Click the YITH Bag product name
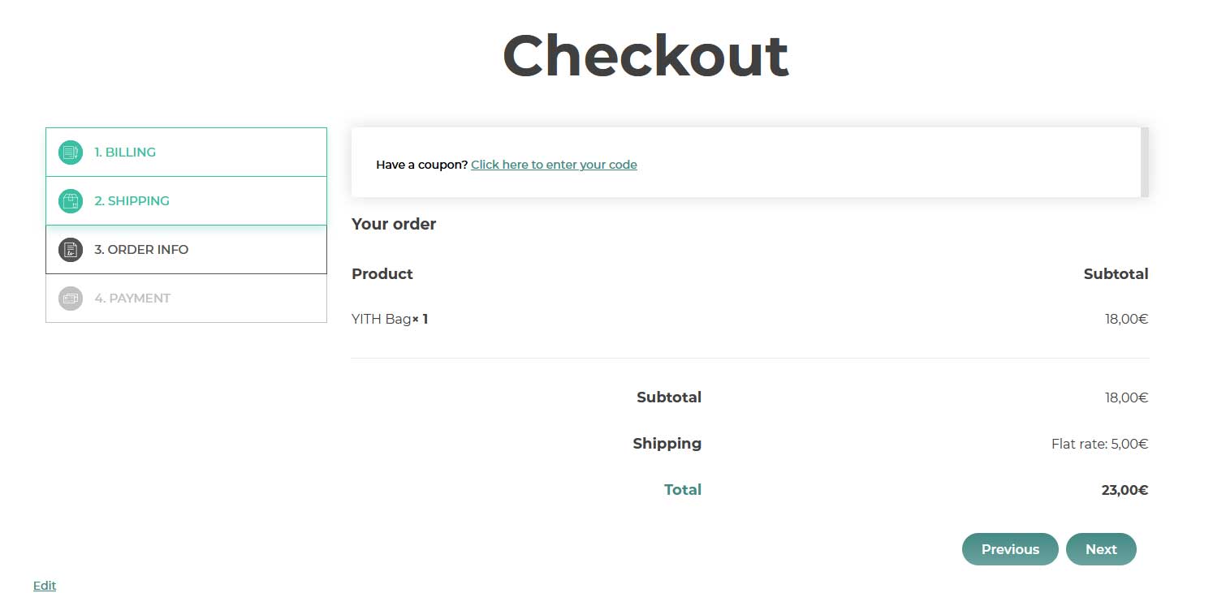The width and height of the screenshot is (1226, 593). (x=382, y=320)
